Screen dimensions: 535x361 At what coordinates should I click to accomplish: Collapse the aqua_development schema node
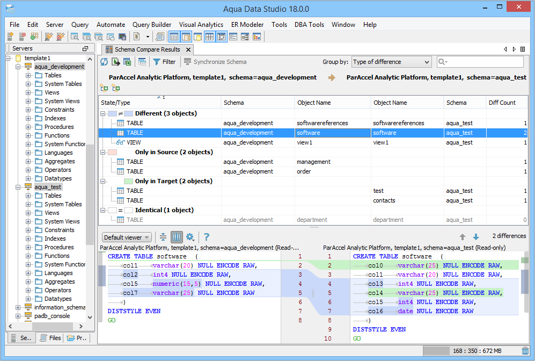pyautogui.click(x=18, y=67)
